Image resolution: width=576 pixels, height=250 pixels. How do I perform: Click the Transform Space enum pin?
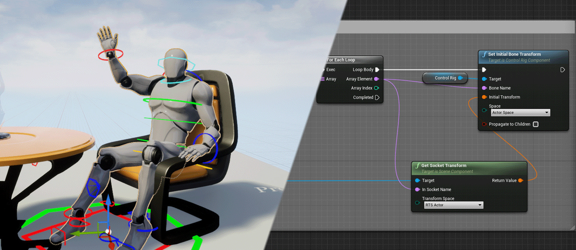tap(417, 203)
